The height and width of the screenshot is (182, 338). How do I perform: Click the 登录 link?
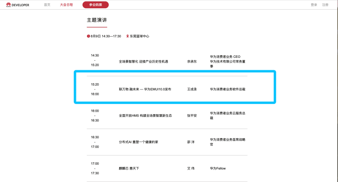coord(314,5)
